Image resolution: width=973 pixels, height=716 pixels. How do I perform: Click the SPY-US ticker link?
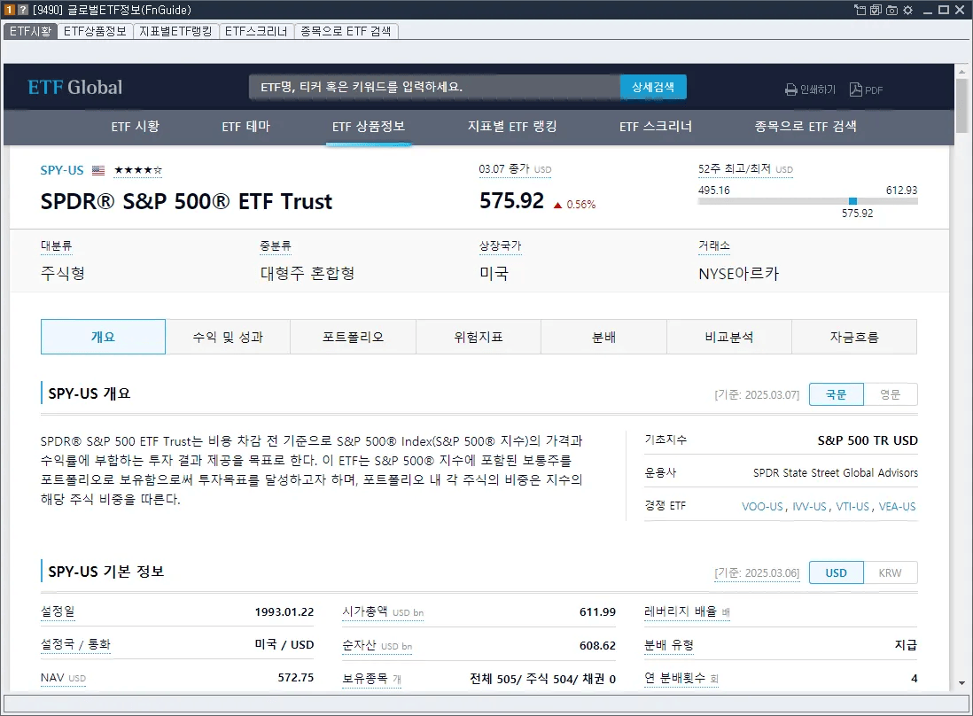(x=62, y=170)
